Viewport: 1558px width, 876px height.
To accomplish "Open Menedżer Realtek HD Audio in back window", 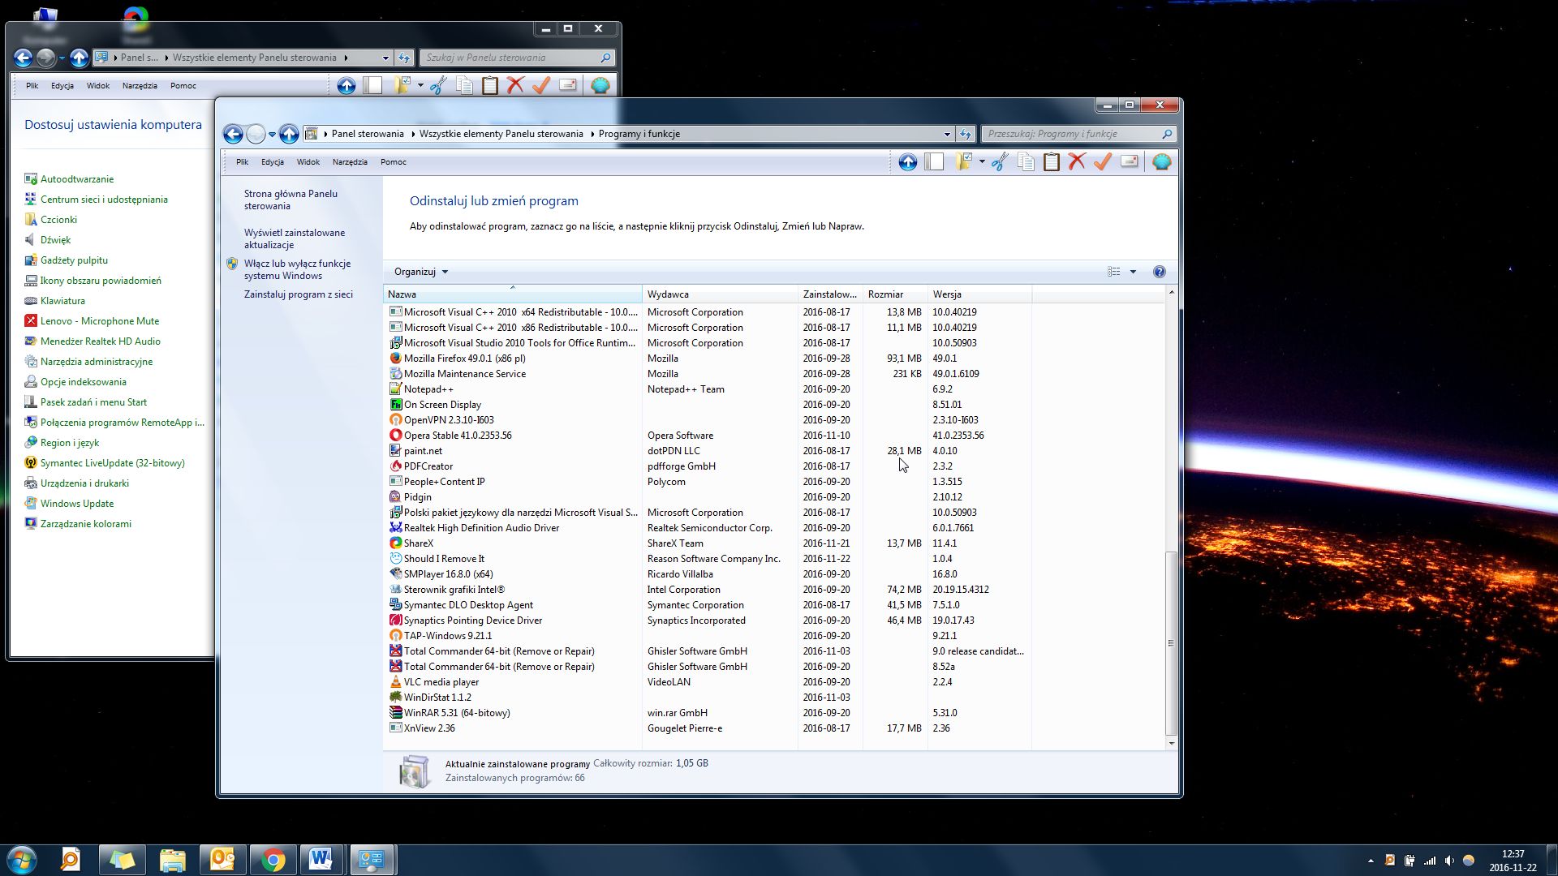I will (100, 341).
